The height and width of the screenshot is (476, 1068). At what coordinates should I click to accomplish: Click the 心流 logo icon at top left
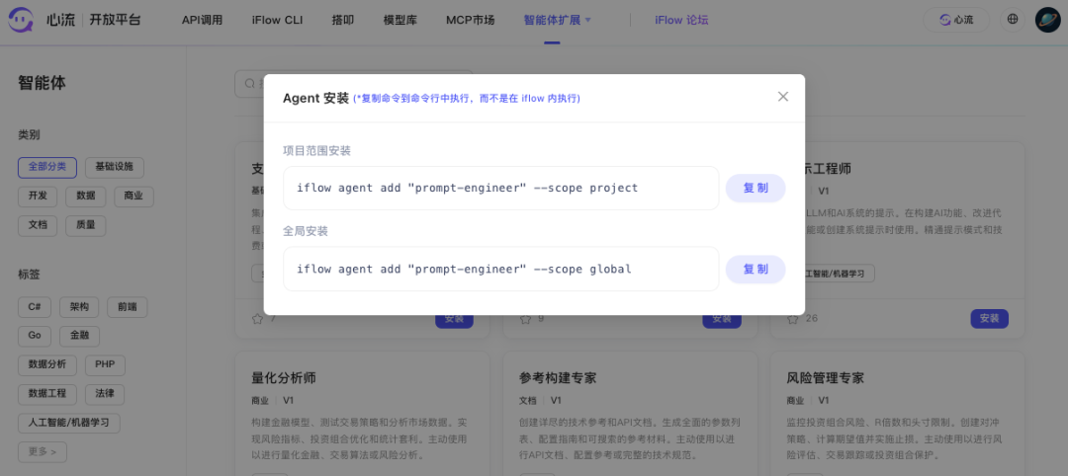tap(22, 20)
